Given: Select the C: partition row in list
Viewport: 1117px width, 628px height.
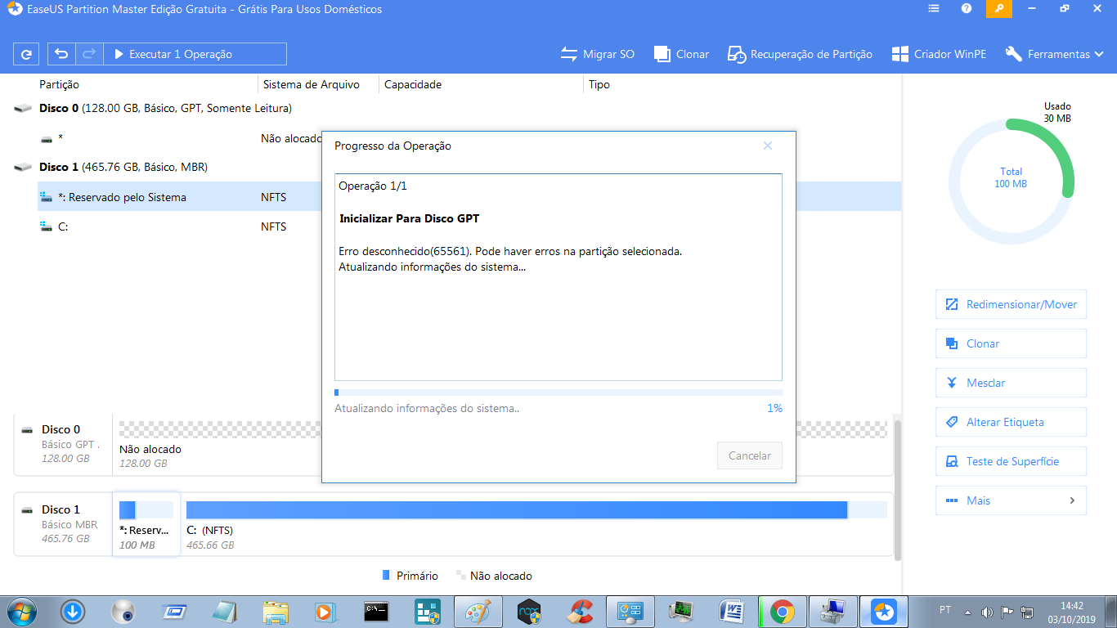Looking at the screenshot, I should pos(180,227).
